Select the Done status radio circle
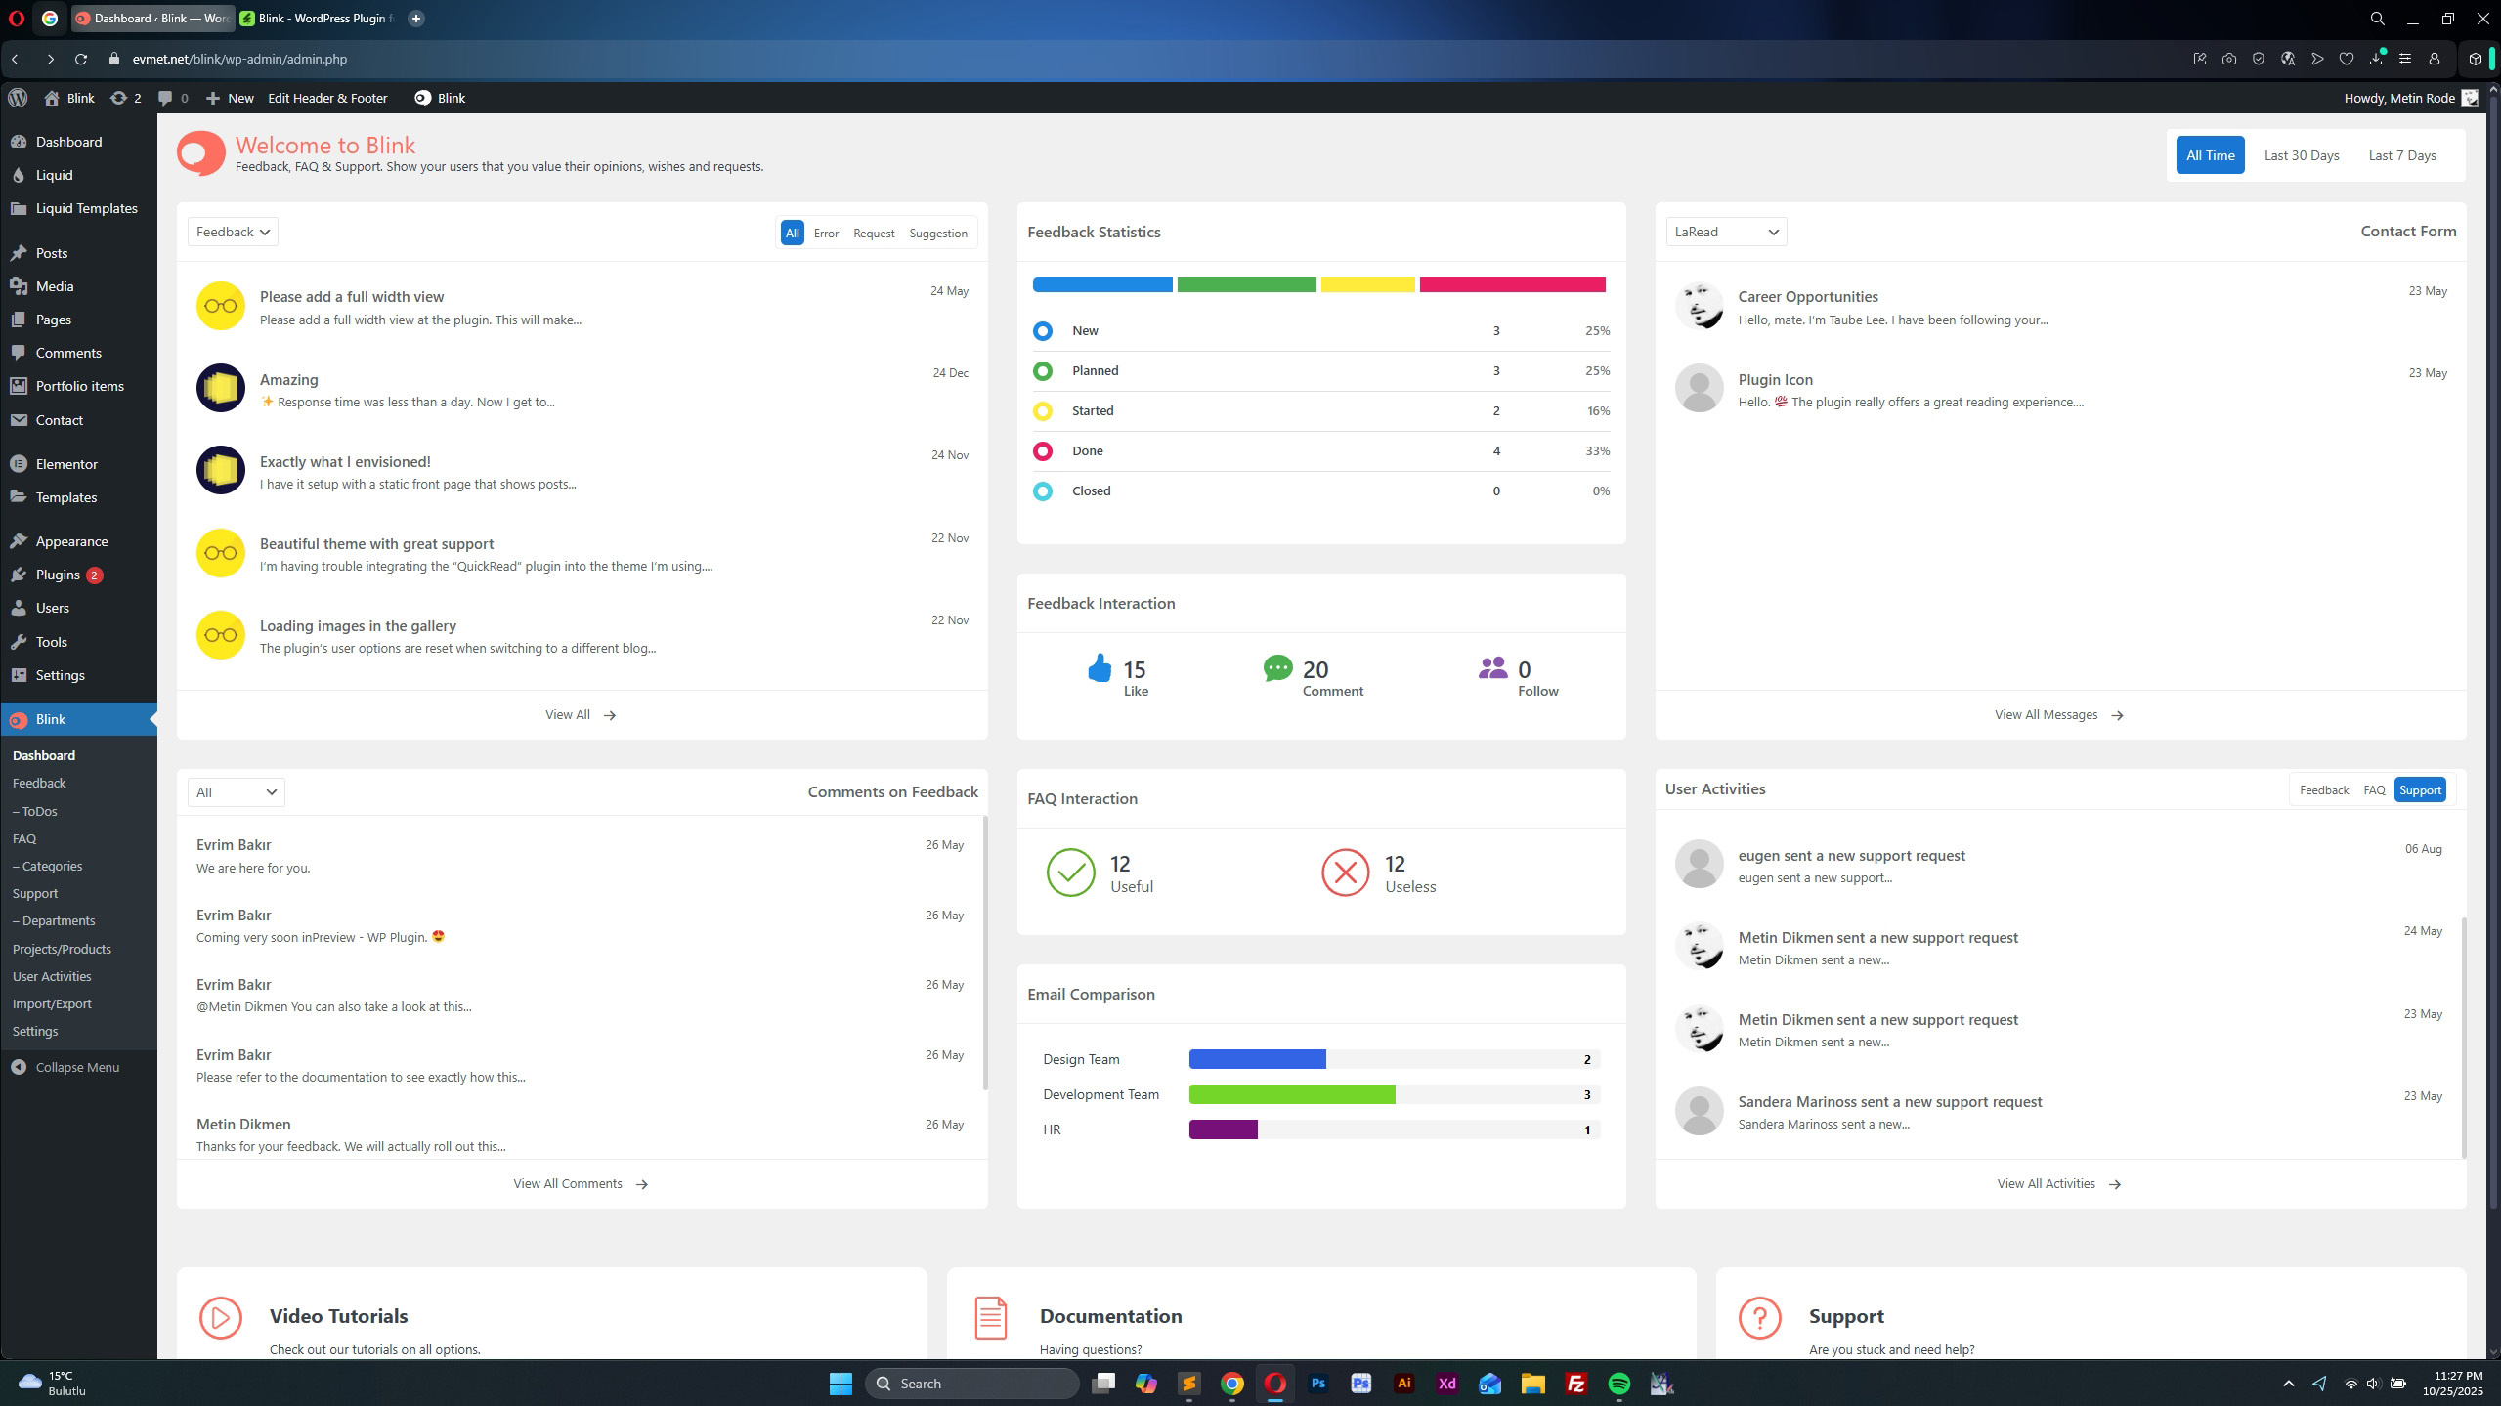The width and height of the screenshot is (2501, 1406). point(1042,451)
